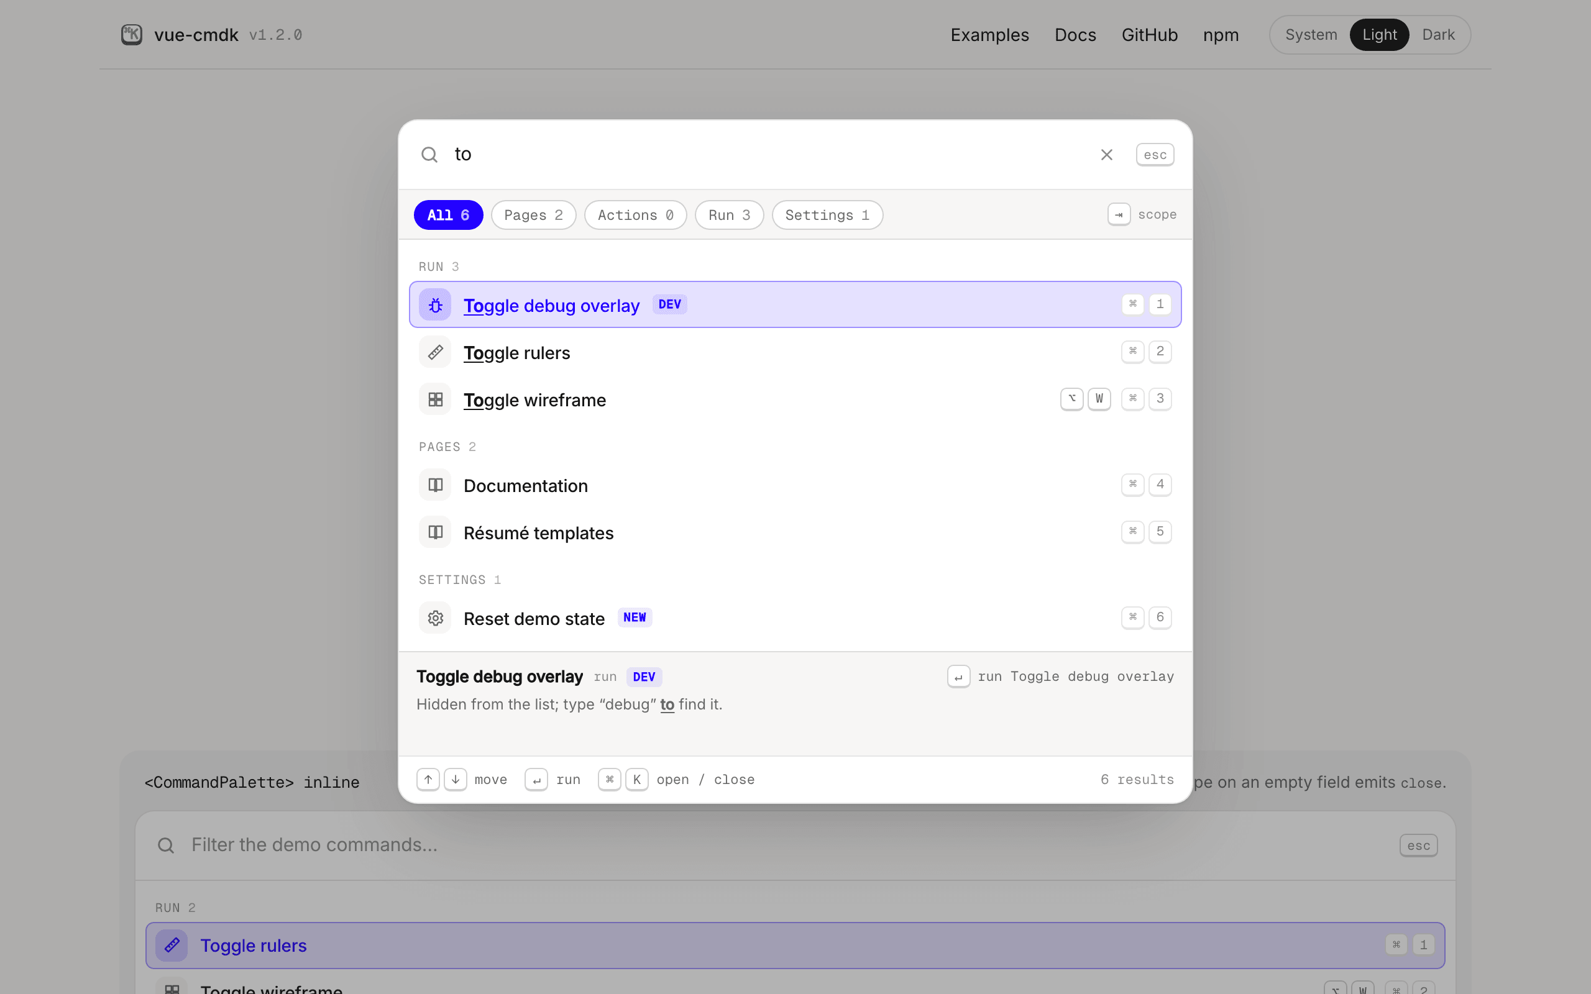Screen dimensions: 1591x994
Task: Run the Toggle debug overlay command
Action: (795, 304)
